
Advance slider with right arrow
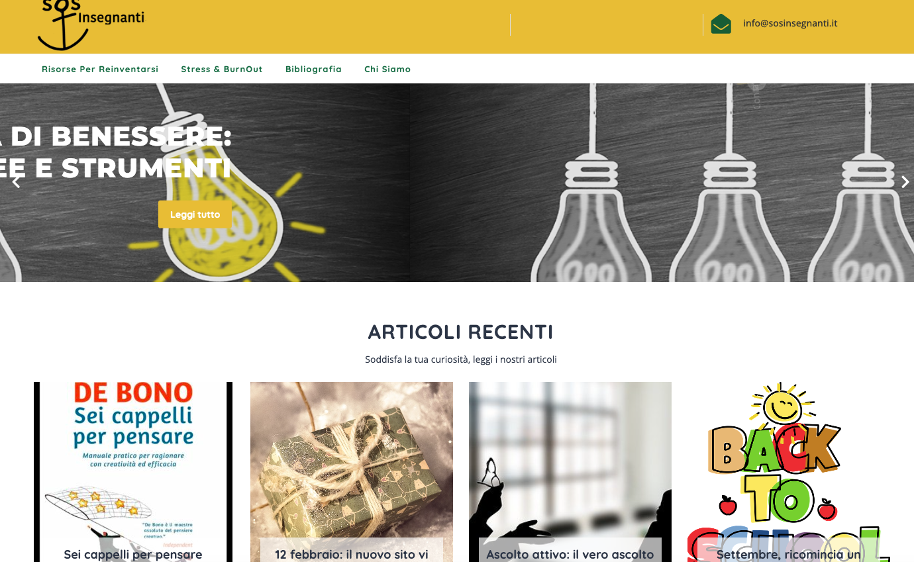[x=905, y=182]
